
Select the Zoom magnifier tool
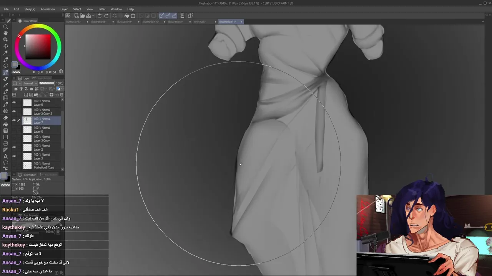(5, 27)
